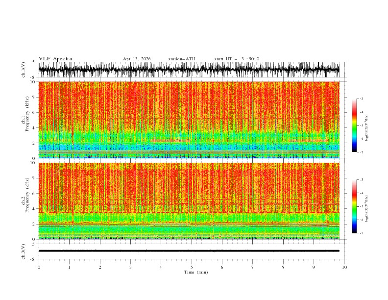Select the ch.1 colorbar "log(PSD)(V²/Hz)" label
Viewport: 388px width, 300px height.
(x=366, y=128)
